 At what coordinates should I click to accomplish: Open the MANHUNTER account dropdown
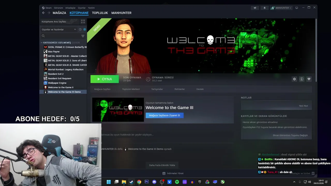[281, 8]
